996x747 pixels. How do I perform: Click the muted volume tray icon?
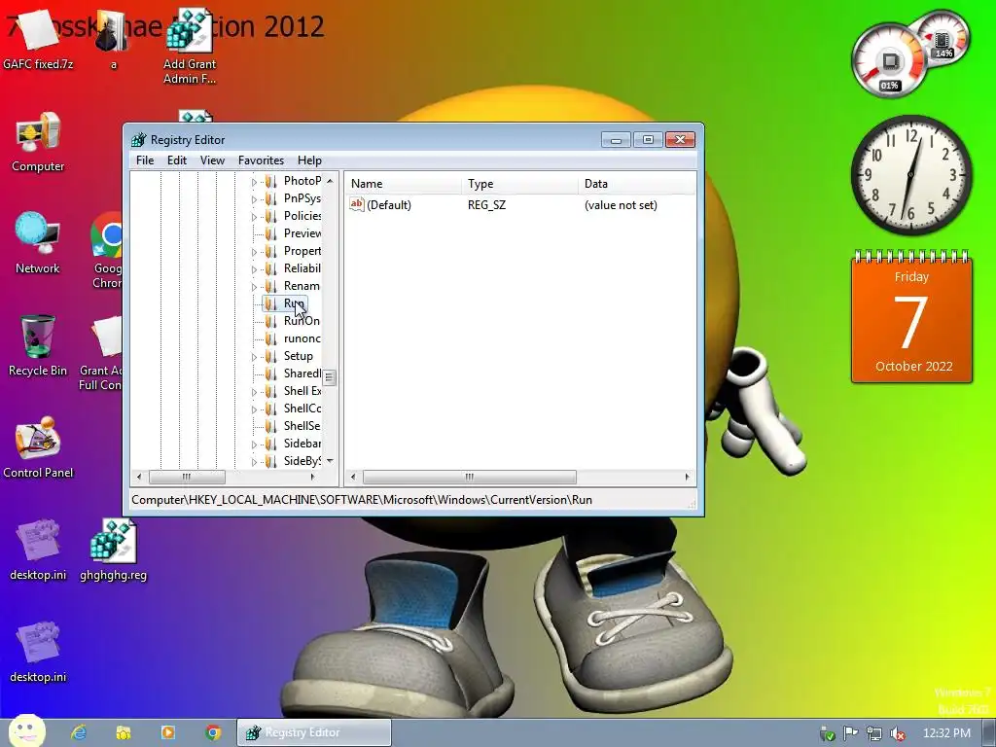coord(898,733)
